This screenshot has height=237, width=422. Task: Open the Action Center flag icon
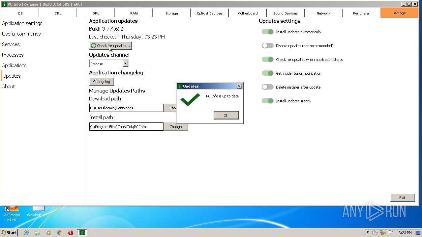coord(391,233)
